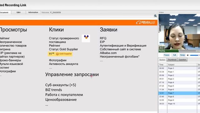Switch to the Q&A tab
Image resolution: width=200 pixels, height=113 pixels.
click(x=18, y=12)
